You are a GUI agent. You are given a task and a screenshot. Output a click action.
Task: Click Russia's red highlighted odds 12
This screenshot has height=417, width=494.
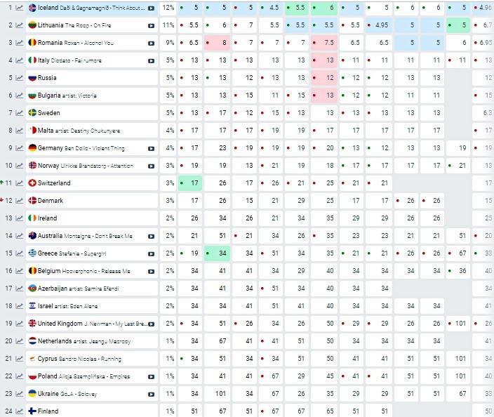pyautogui.click(x=324, y=78)
